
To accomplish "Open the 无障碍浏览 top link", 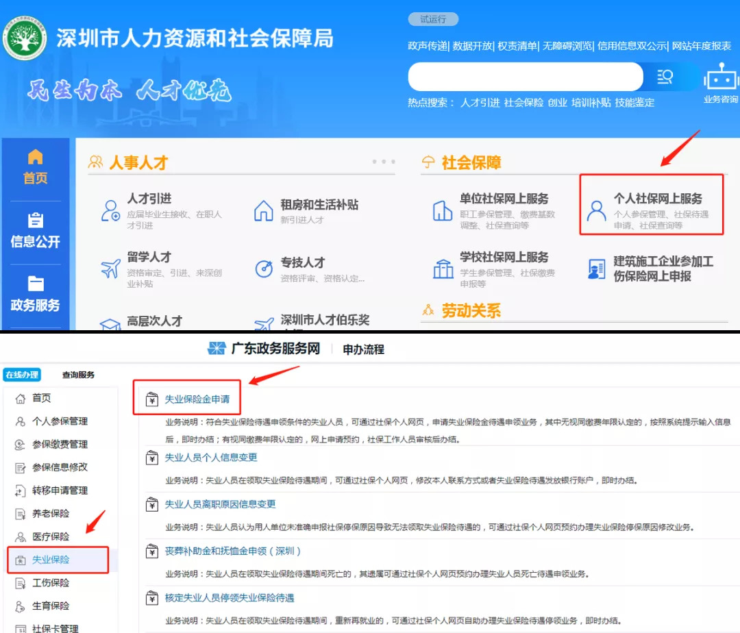I will 567,46.
